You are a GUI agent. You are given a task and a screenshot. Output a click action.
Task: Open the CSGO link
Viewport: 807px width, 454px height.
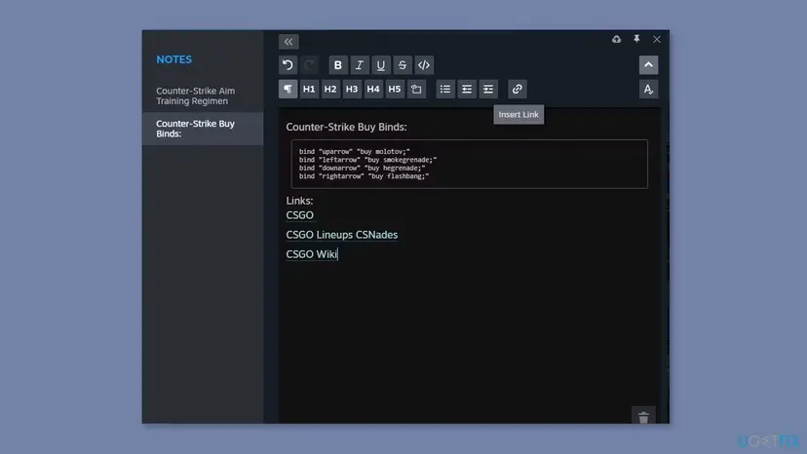(x=299, y=215)
